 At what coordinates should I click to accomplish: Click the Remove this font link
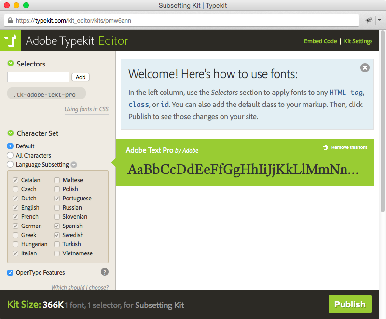click(349, 147)
